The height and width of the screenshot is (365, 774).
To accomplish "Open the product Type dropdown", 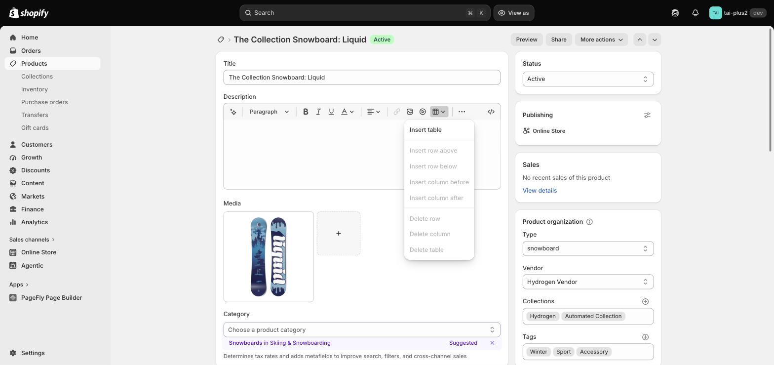I will coord(588,248).
